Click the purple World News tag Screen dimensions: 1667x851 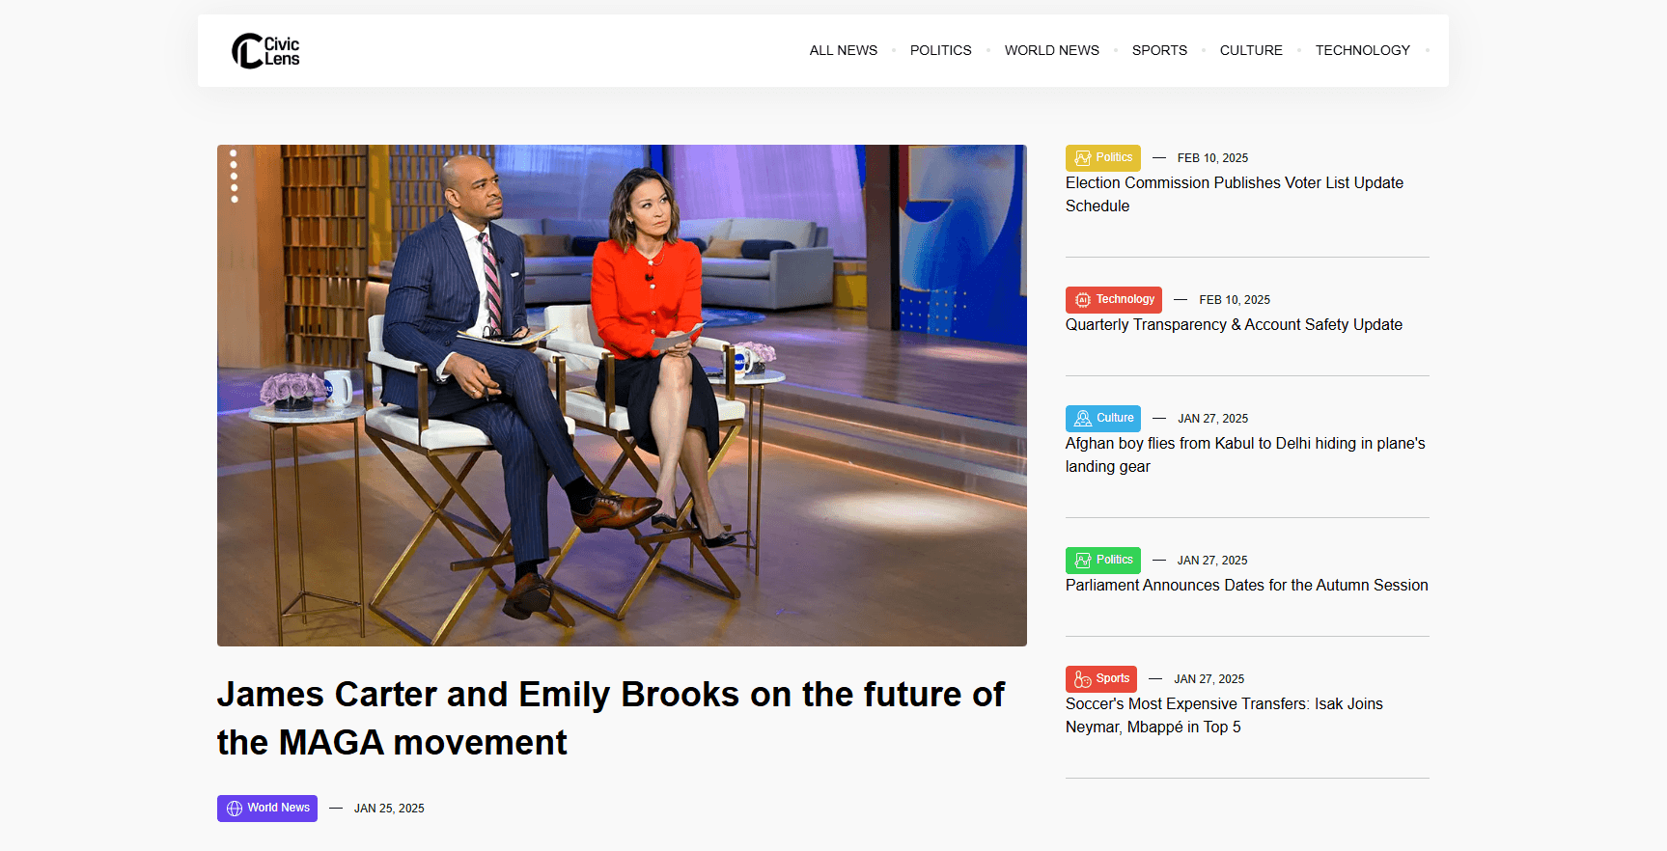click(x=267, y=808)
